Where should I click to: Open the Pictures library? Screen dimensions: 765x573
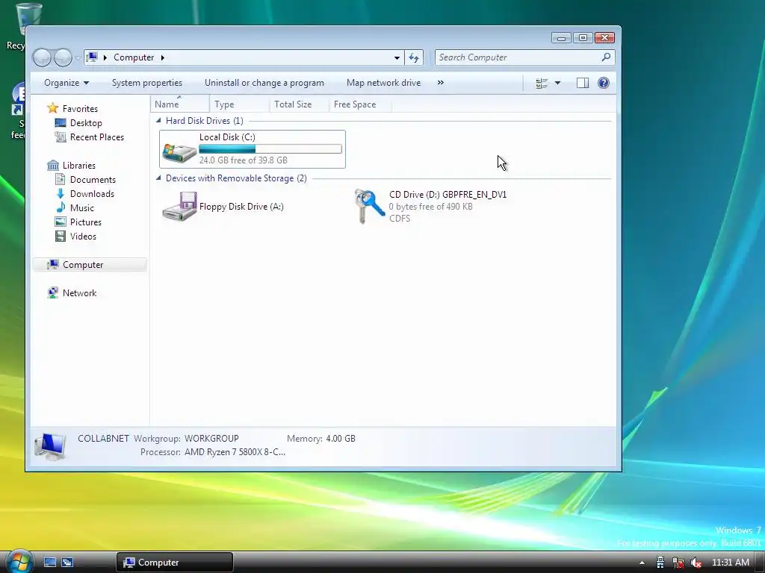point(86,222)
